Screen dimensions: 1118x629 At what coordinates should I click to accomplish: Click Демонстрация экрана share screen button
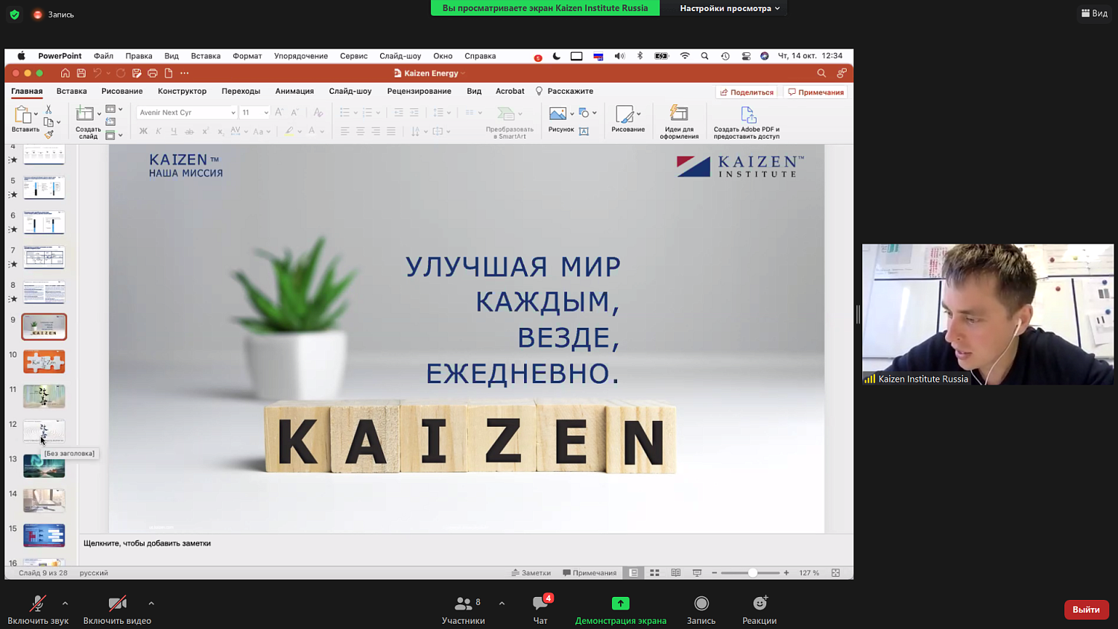coord(621,610)
